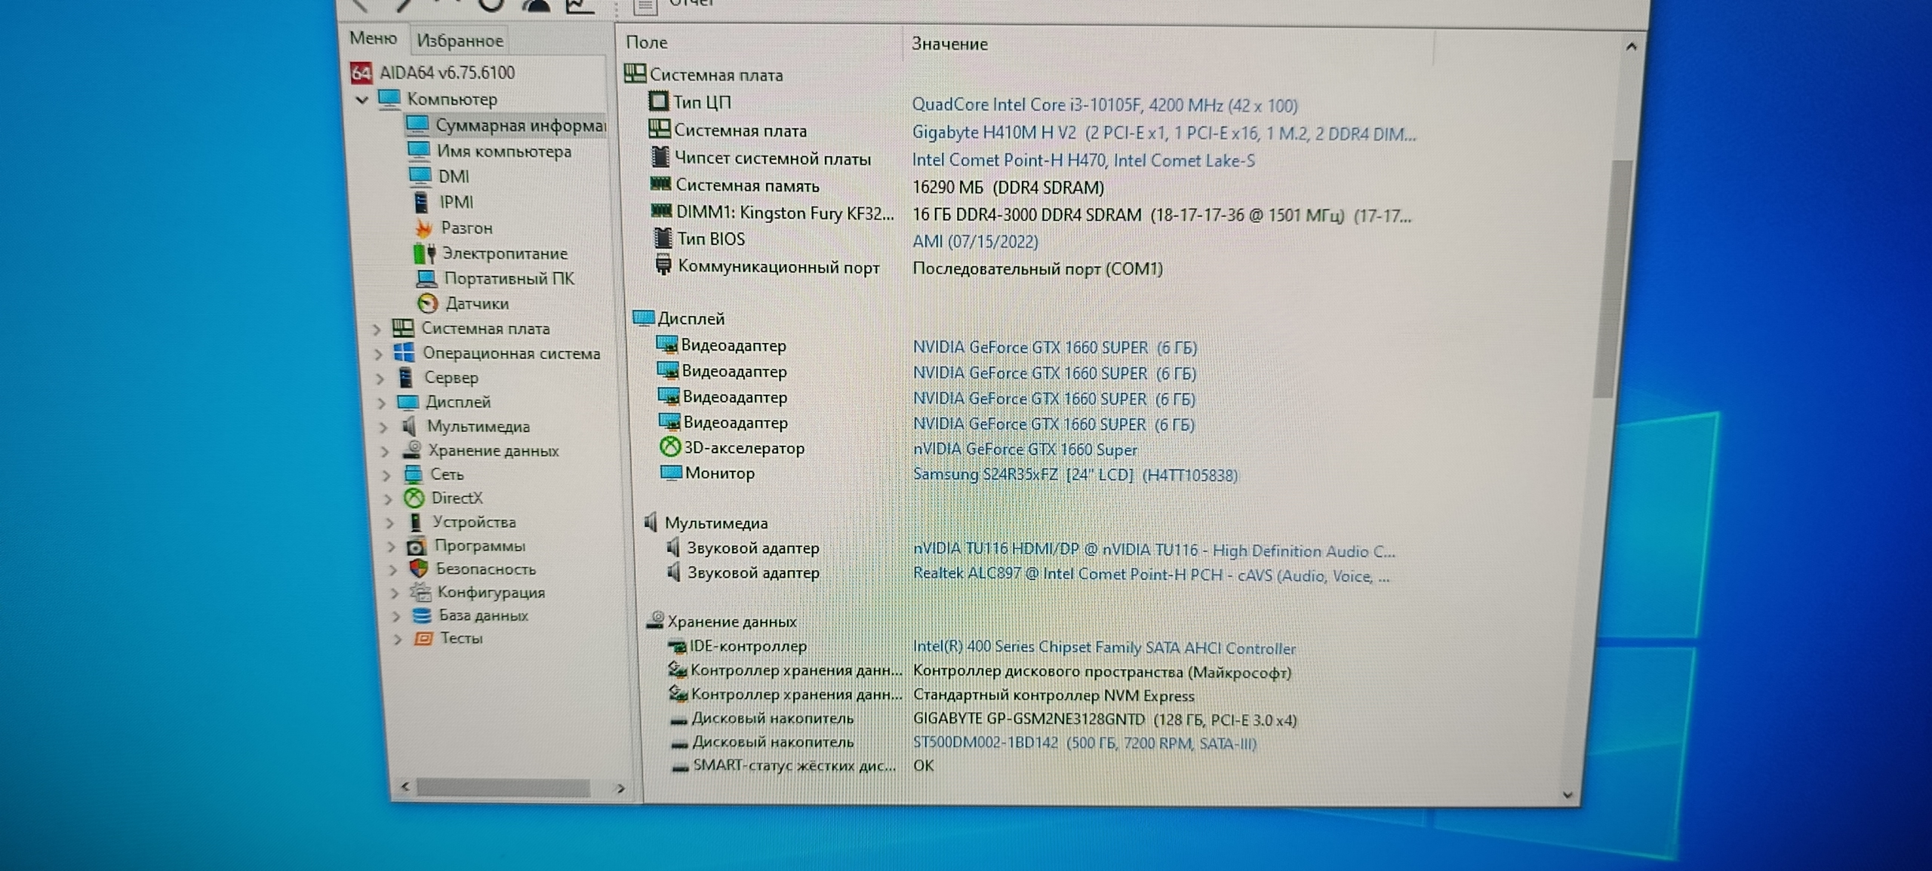Open the Gigabyte H410M H V2 link

1164,133
